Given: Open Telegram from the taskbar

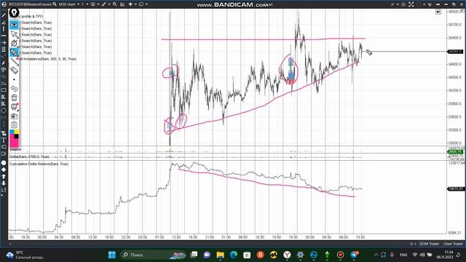Looking at the screenshot, I should 355,255.
